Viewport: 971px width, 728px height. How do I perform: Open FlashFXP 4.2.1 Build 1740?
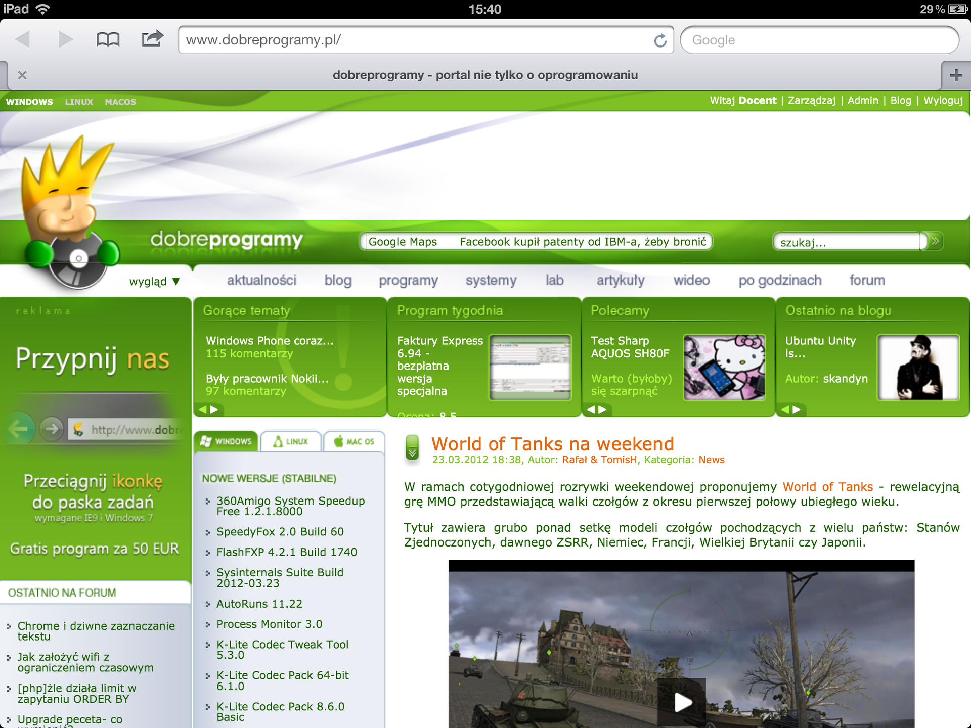(x=287, y=552)
